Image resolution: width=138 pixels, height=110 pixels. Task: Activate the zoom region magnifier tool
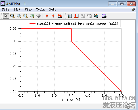click(x=19, y=16)
